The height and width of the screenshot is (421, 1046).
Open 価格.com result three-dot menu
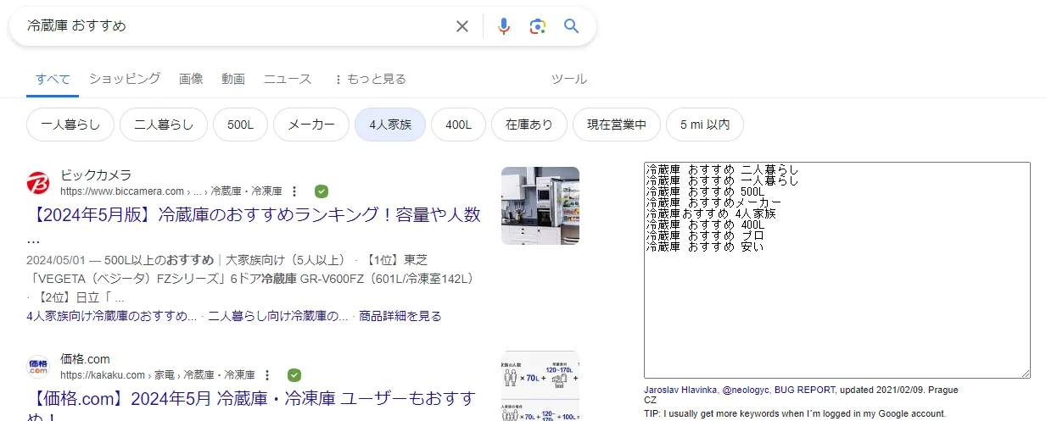267,374
